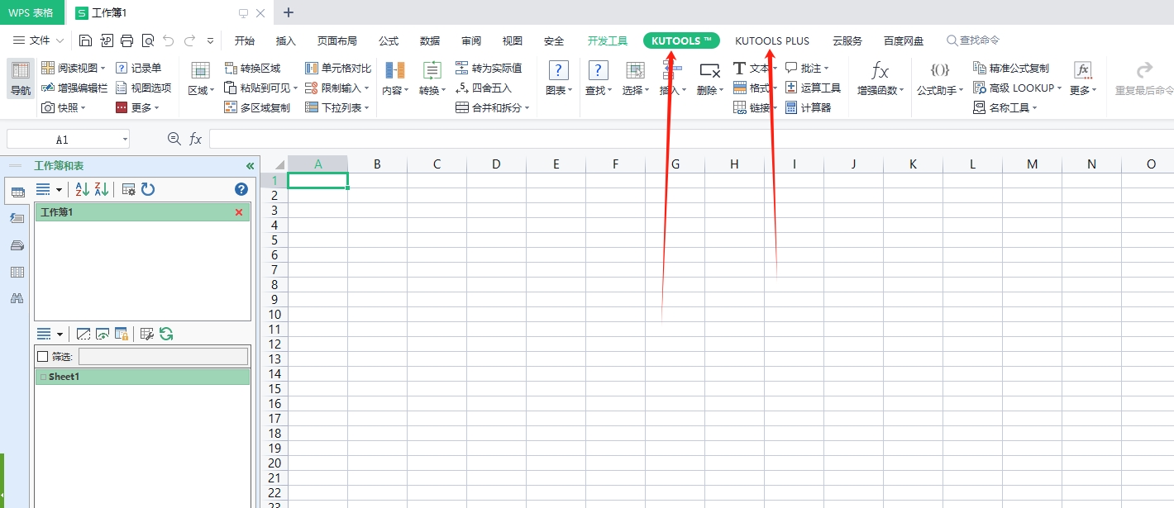Viewport: 1174px width, 508px height.
Task: Click 转换区域 transform range
Action: [253, 68]
